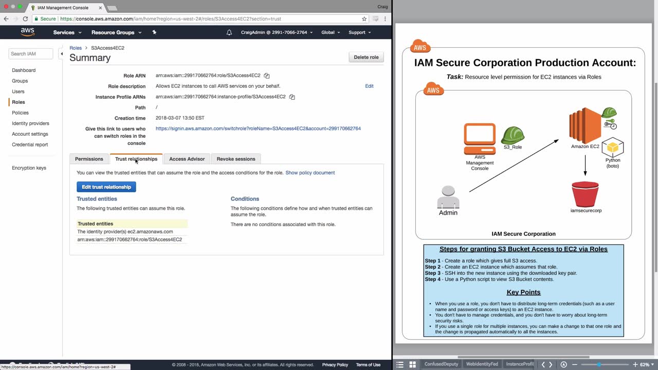The height and width of the screenshot is (370, 658).
Task: Open the Support dropdown
Action: [x=360, y=32]
